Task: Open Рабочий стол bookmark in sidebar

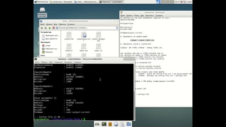Action: pyautogui.click(x=49, y=49)
